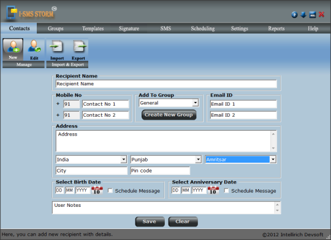The width and height of the screenshot is (331, 240).
Task: Click the Email ID 2 field
Action: [x=243, y=115]
